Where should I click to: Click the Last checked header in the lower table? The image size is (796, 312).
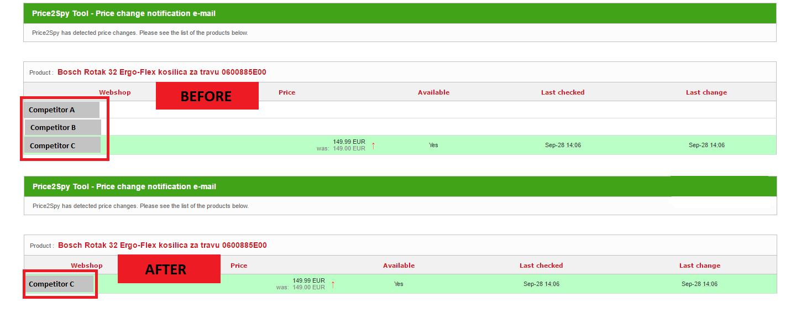coord(541,266)
